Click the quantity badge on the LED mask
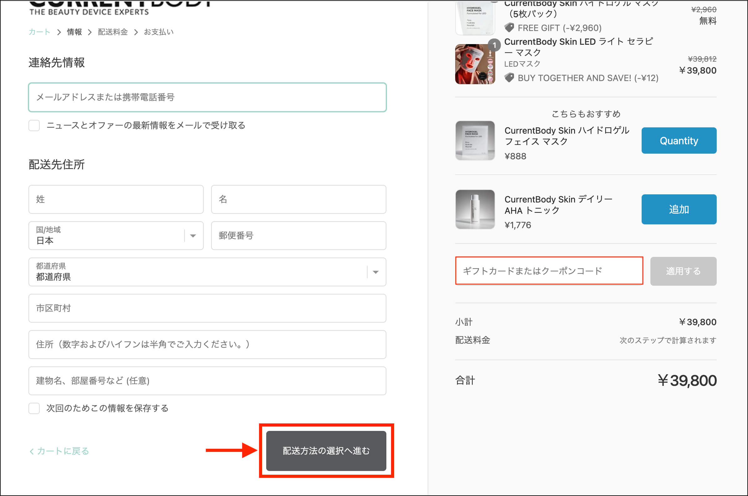The width and height of the screenshot is (748, 496). pyautogui.click(x=494, y=45)
